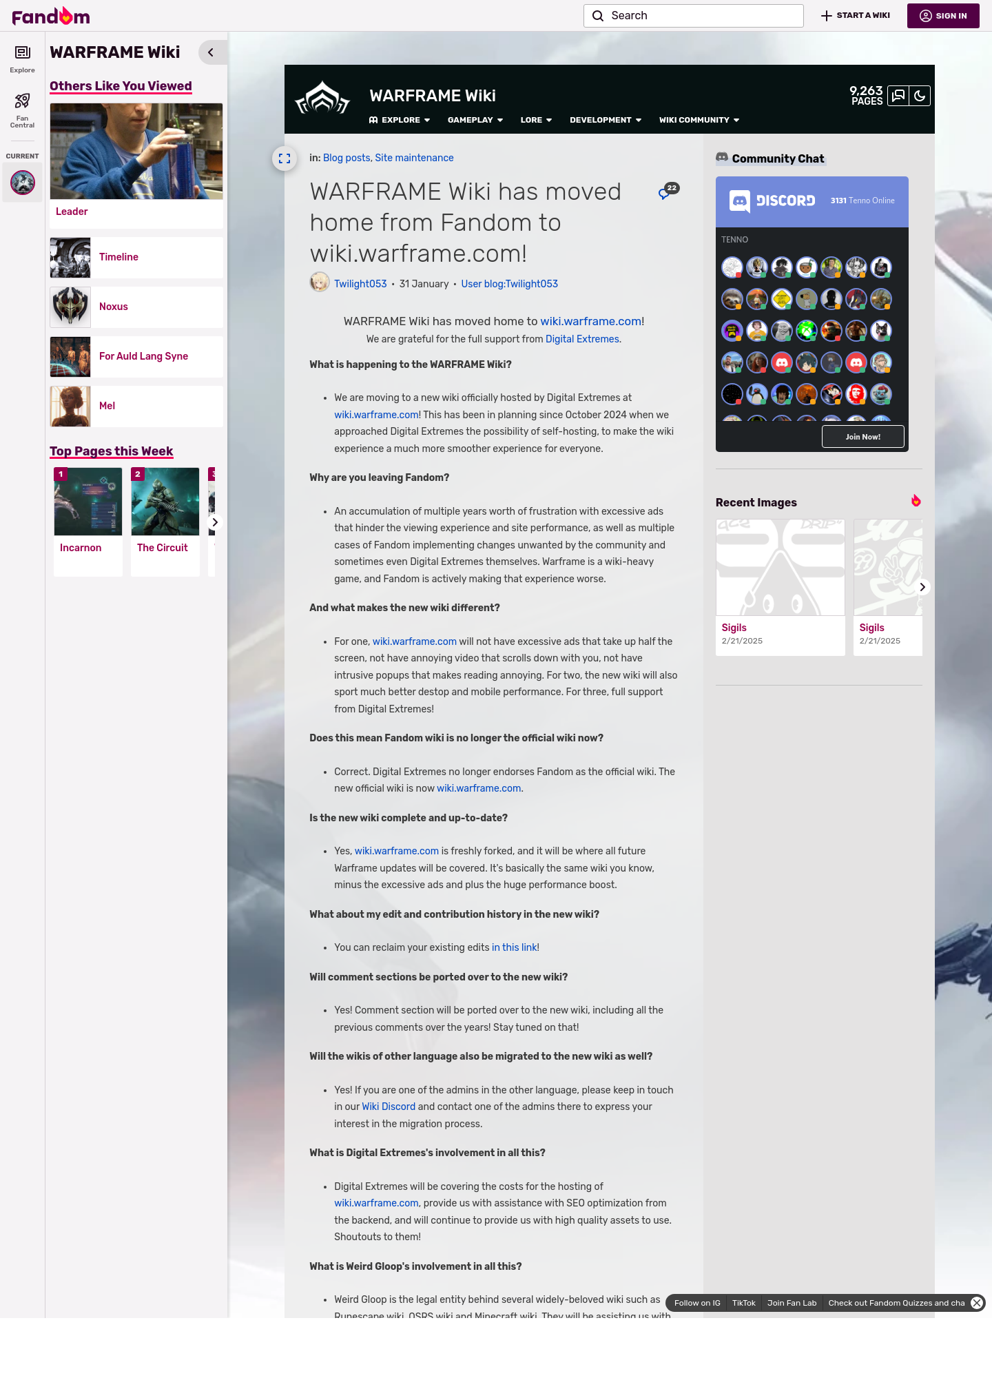Open the Leader recommended page thumbnail

(x=136, y=152)
